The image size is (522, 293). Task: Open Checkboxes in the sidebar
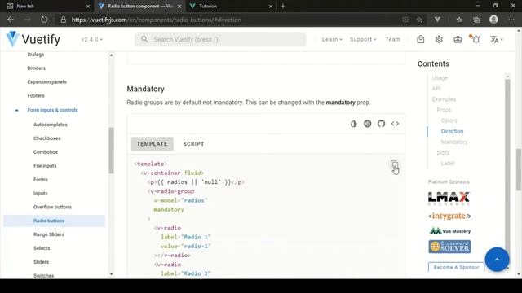click(47, 138)
